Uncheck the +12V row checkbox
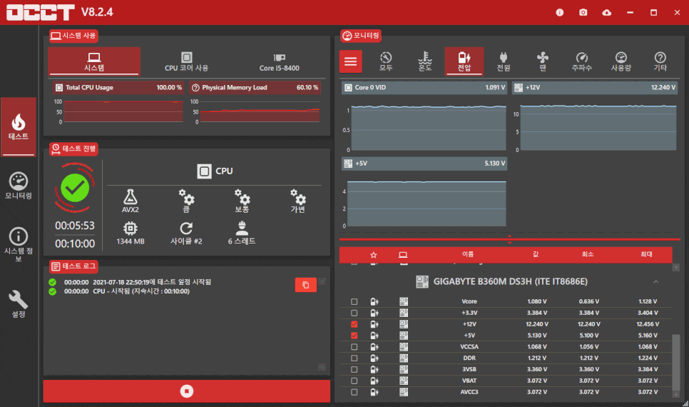This screenshot has height=407, width=689. tap(354, 324)
